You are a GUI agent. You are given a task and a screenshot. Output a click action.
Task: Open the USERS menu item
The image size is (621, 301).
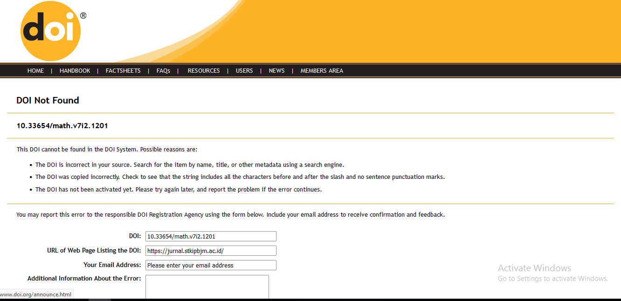pyautogui.click(x=244, y=71)
